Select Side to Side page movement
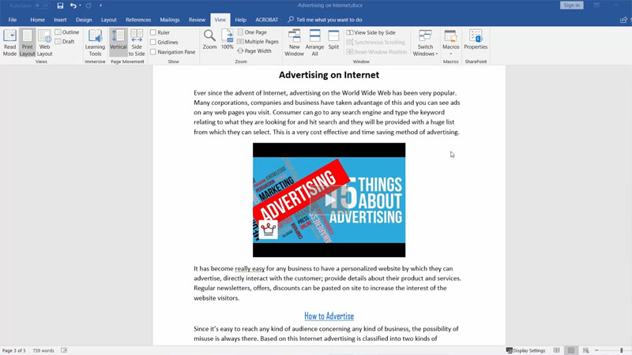This screenshot has width=632, height=355. 137,42
